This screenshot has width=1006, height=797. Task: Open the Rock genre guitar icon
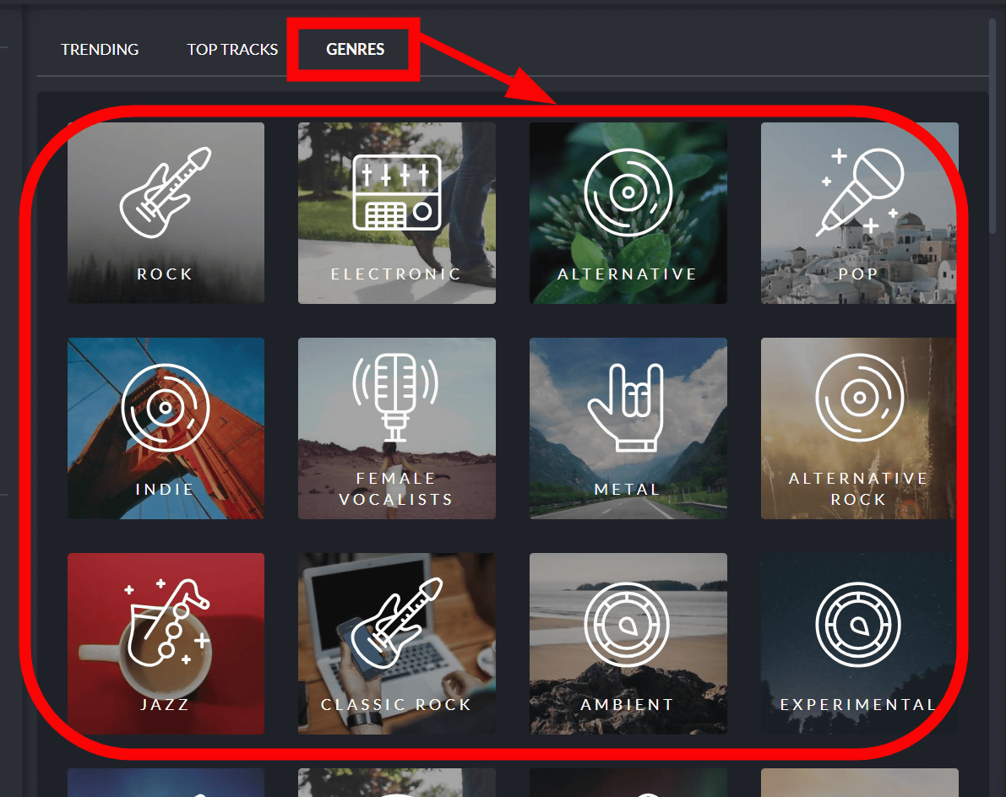[x=166, y=192]
